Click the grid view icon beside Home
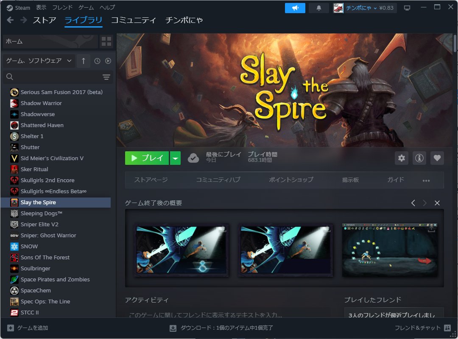 (106, 42)
